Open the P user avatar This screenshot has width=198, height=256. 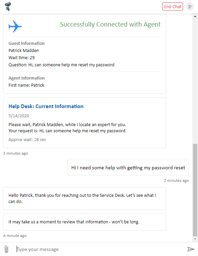[190, 7]
